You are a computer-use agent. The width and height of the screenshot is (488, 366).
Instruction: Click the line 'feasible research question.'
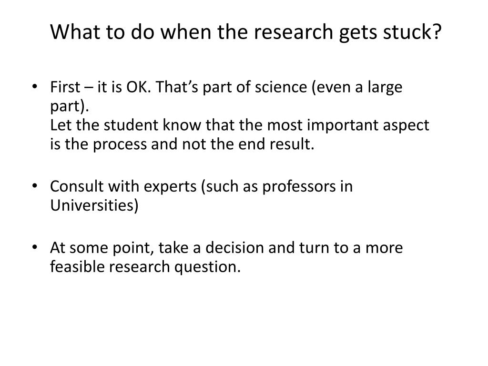pos(145,267)
